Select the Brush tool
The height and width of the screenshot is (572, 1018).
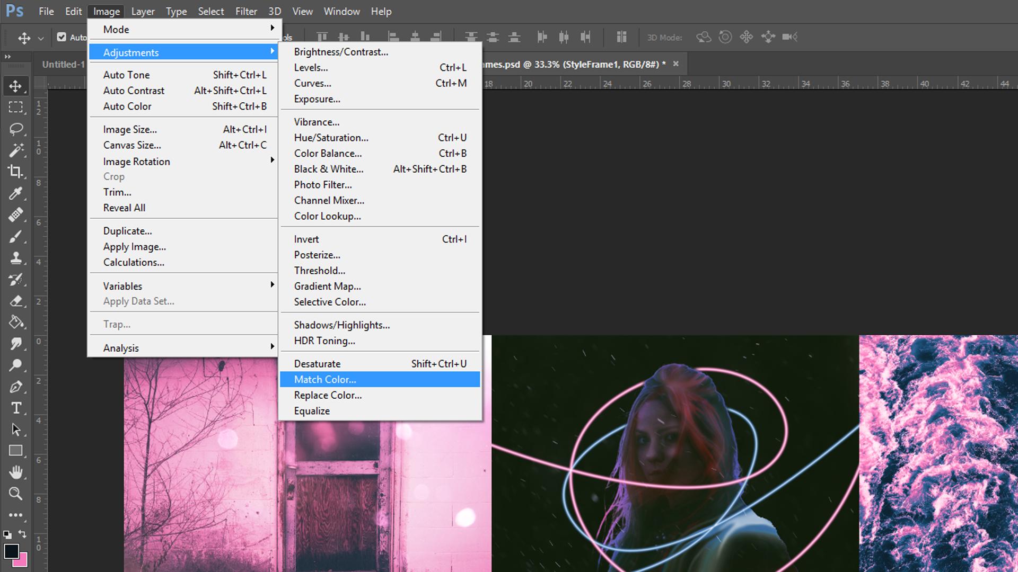coord(16,237)
